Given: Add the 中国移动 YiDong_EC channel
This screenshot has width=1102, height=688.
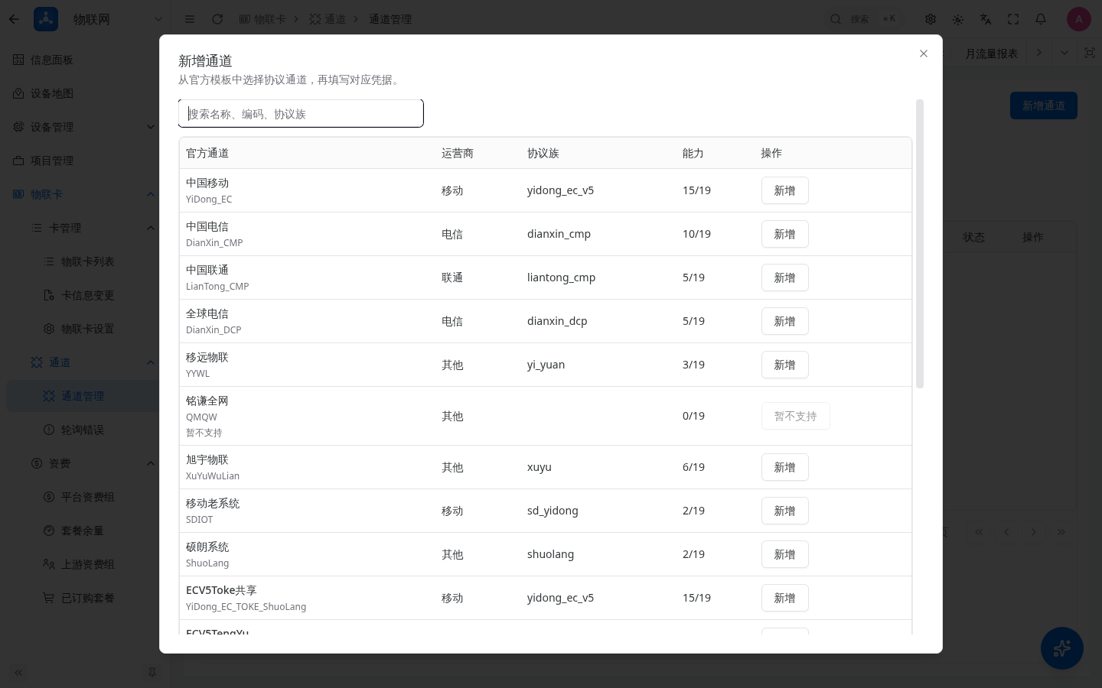Looking at the screenshot, I should (784, 190).
